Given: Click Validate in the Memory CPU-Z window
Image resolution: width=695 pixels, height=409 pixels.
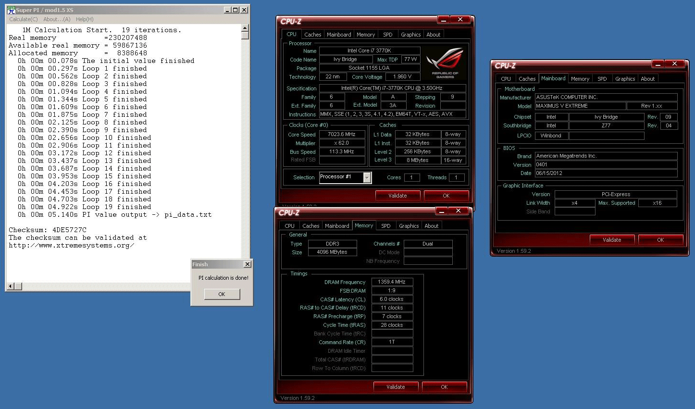Looking at the screenshot, I should tap(396, 387).
